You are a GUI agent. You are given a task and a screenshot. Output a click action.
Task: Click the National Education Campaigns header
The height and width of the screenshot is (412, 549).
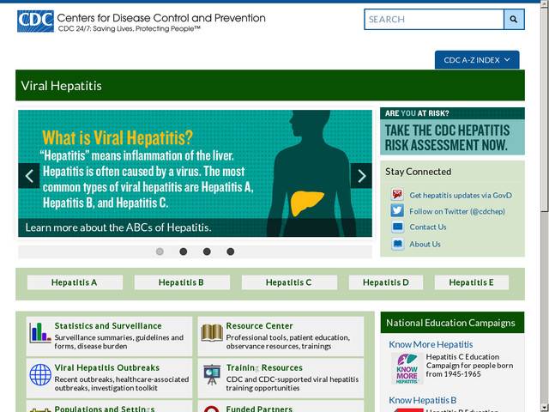tap(452, 323)
